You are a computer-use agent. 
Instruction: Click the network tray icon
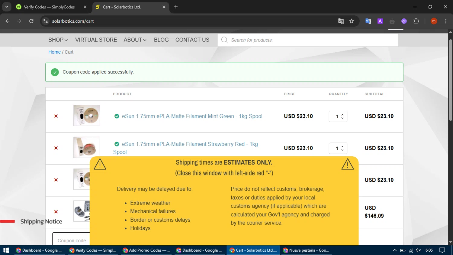tap(411, 250)
